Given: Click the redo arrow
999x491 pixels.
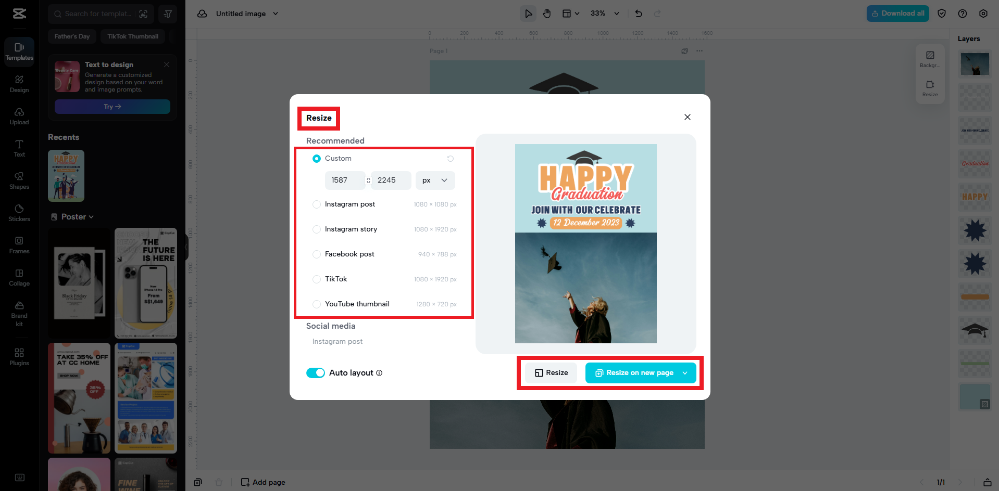Looking at the screenshot, I should [657, 14].
